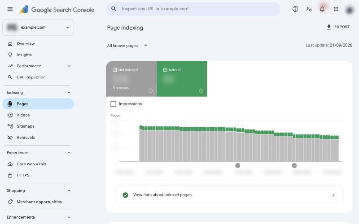Open the hamburger main menu
Viewport: 359px width, 224px height.
10,9
